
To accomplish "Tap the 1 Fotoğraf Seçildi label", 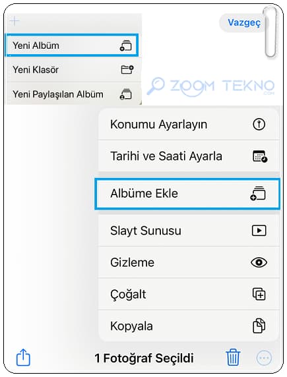I will (x=144, y=358).
